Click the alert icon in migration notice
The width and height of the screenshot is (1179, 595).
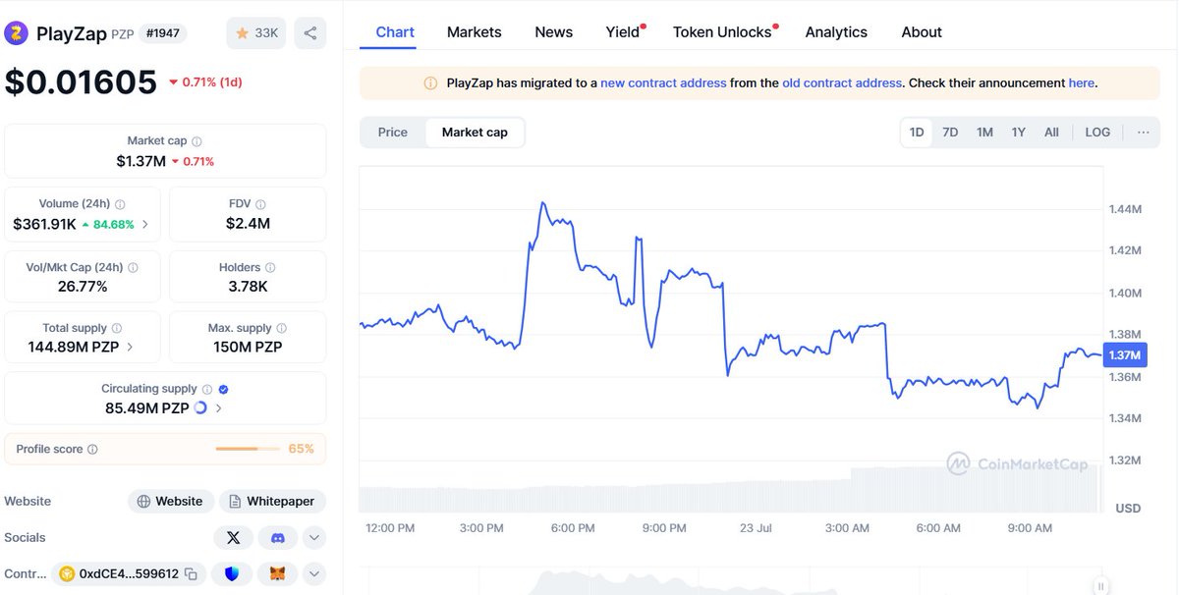pos(430,83)
